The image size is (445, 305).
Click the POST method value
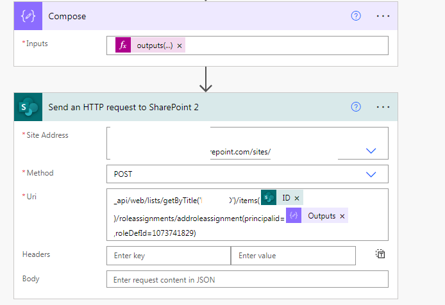pos(123,174)
